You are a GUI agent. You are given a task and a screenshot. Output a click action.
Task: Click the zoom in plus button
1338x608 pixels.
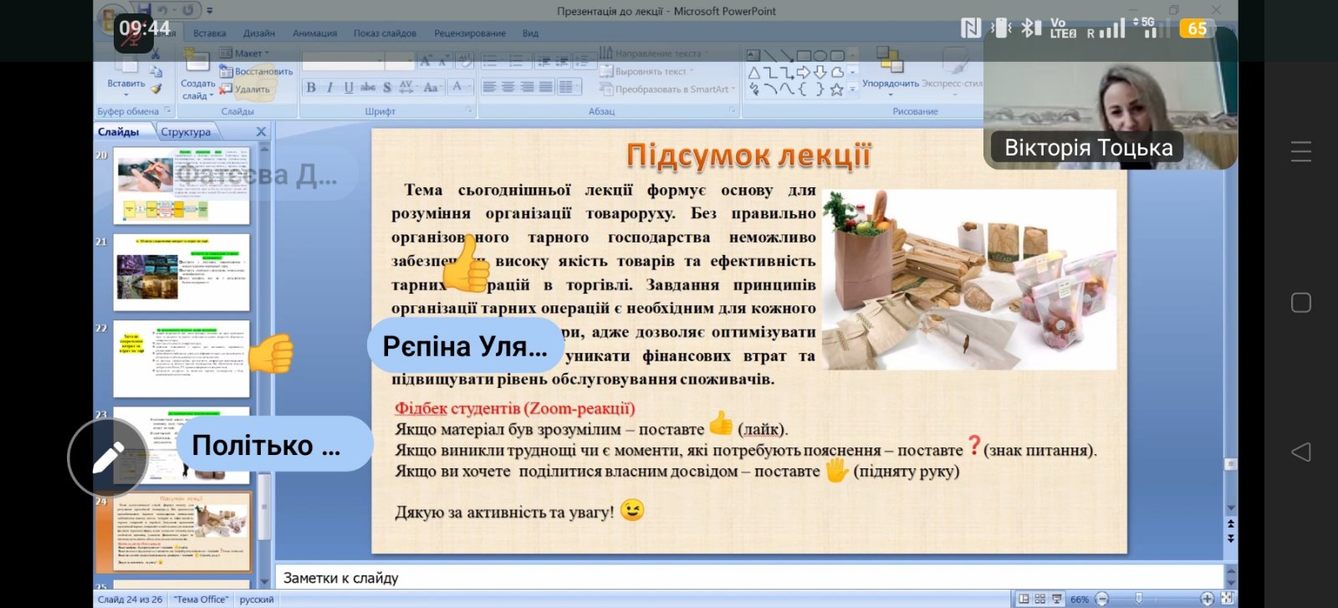click(x=1207, y=599)
